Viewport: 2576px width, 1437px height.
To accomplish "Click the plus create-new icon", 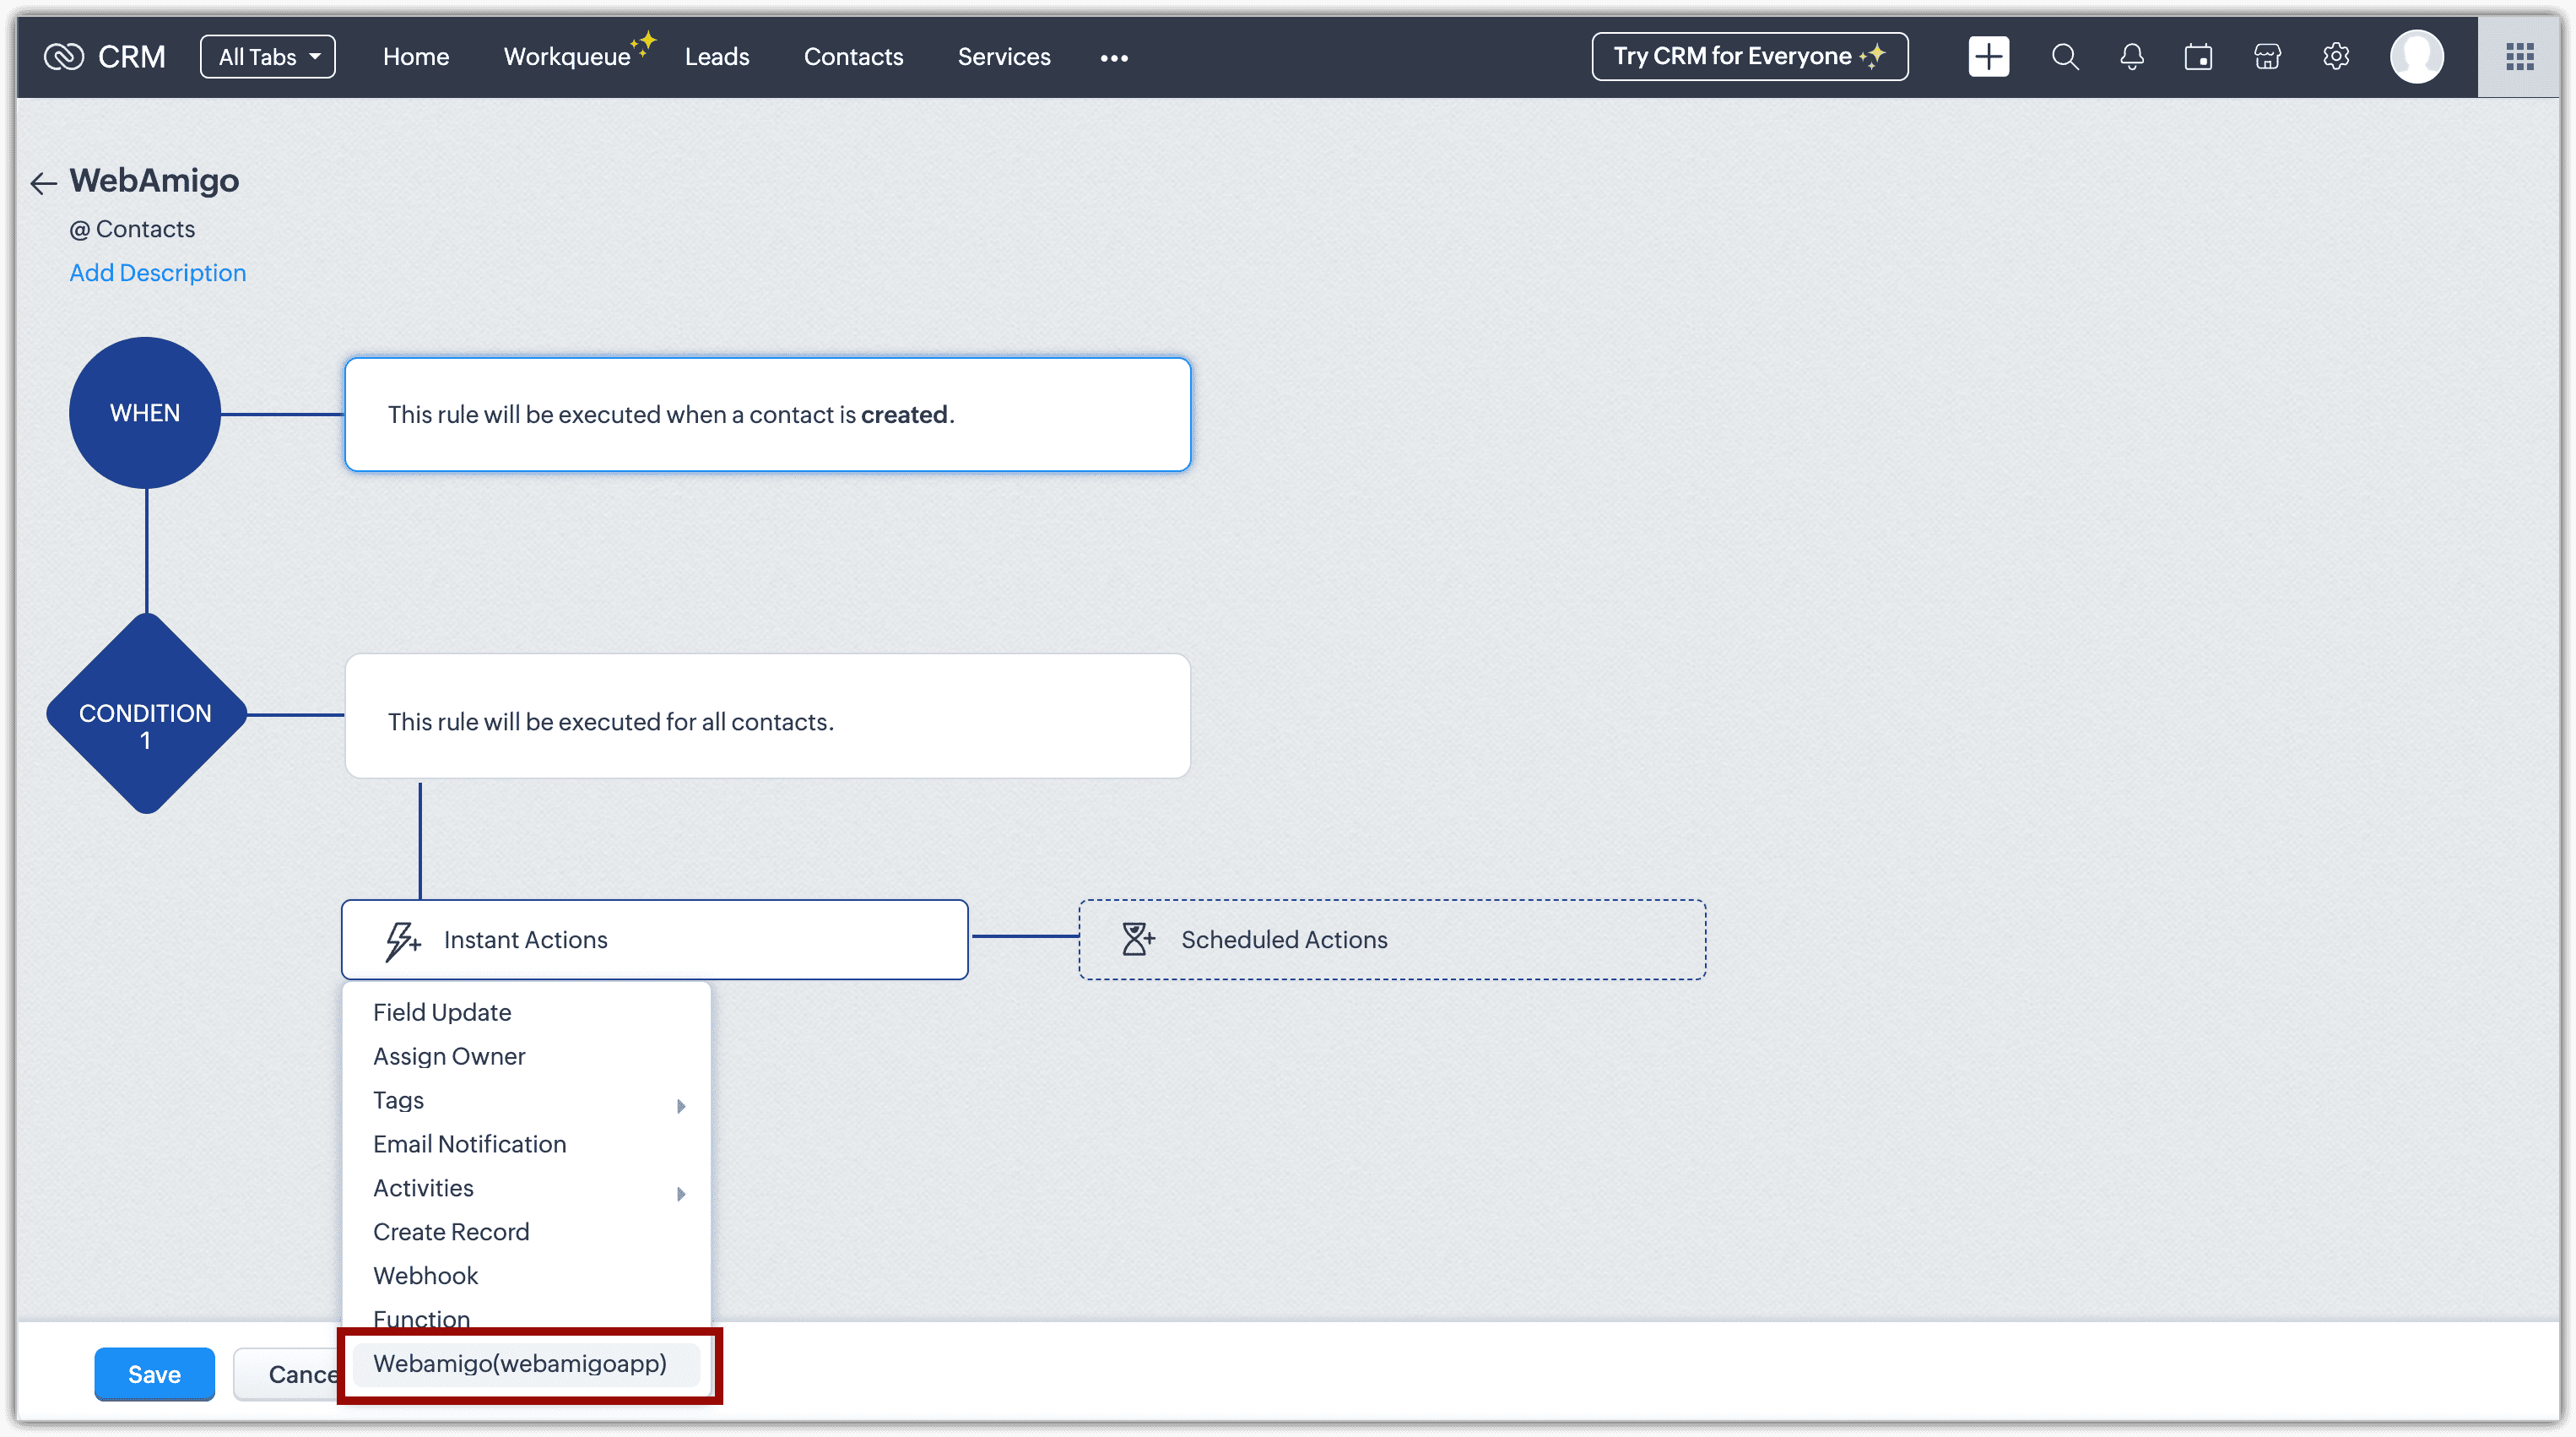I will pyautogui.click(x=1988, y=57).
